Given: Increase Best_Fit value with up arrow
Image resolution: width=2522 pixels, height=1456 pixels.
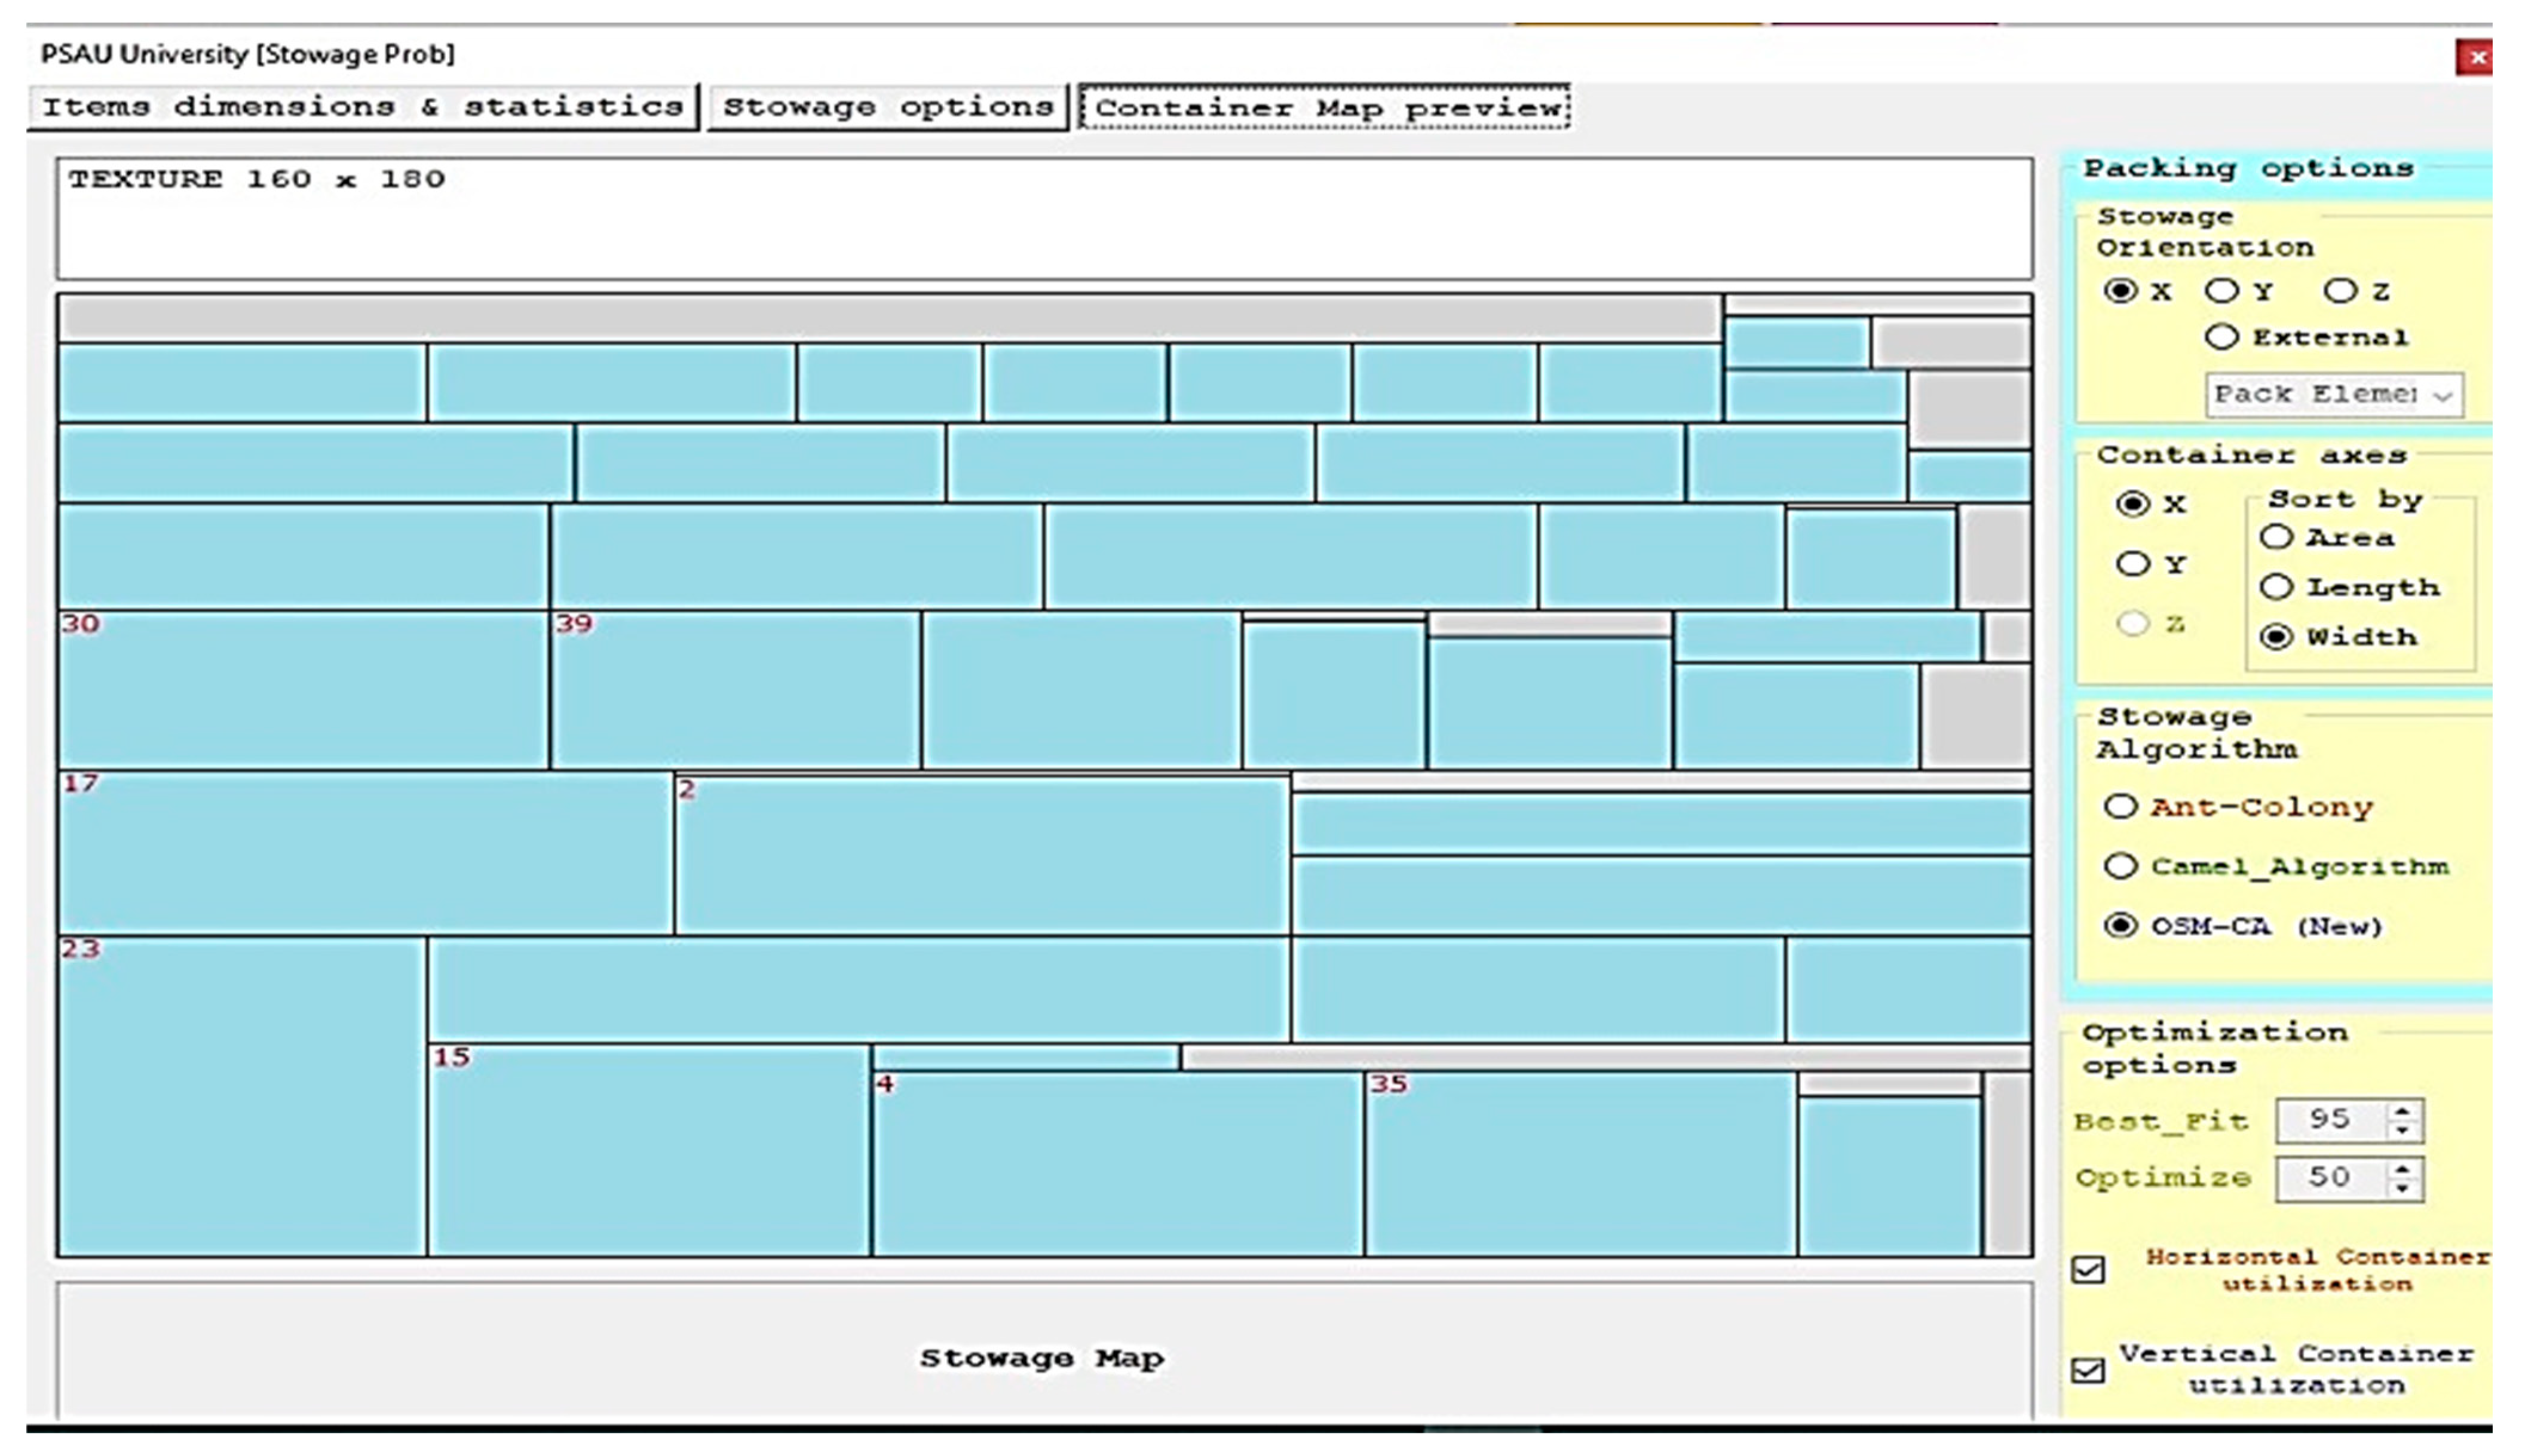Looking at the screenshot, I should pos(2403,1111).
